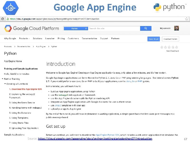Open the My console link
Image resolution: width=190 pixels, height=142 pixels.
click(165, 28)
